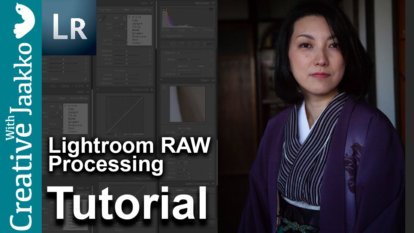Select the Spot Removal tool
The width and height of the screenshot is (414, 233).
click(173, 44)
